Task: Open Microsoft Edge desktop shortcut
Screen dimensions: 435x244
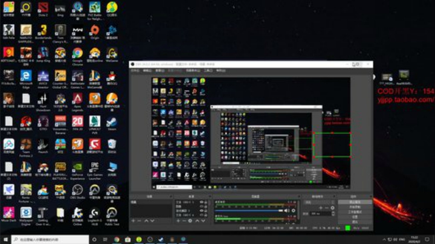Action: pos(26,79)
